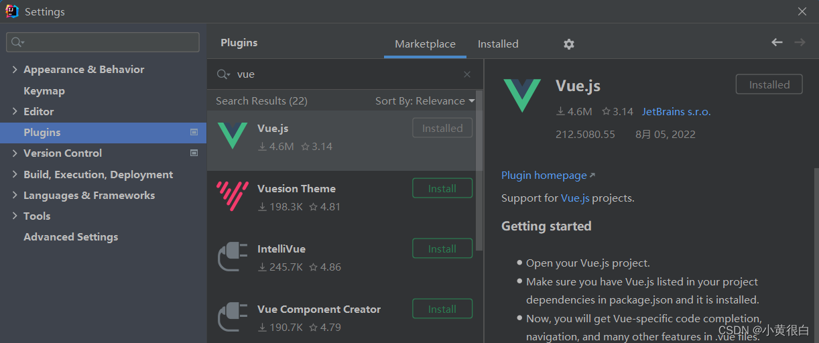Viewport: 819px width, 343px height.
Task: Switch to the Installed tab
Action: pyautogui.click(x=498, y=44)
